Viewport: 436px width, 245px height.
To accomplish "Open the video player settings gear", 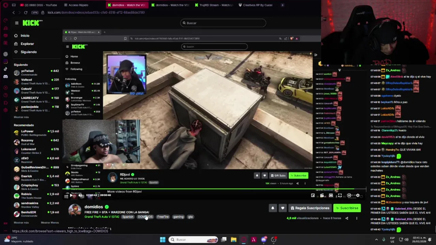I will click(x=358, y=195).
